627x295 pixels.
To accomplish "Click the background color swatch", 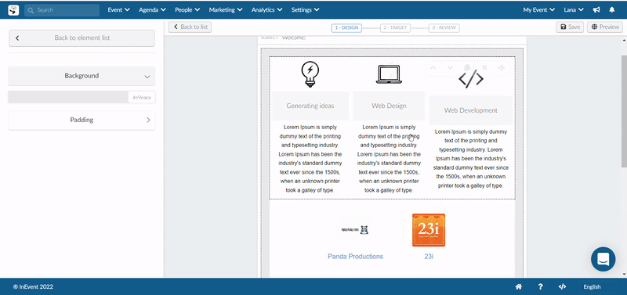I will 68,97.
